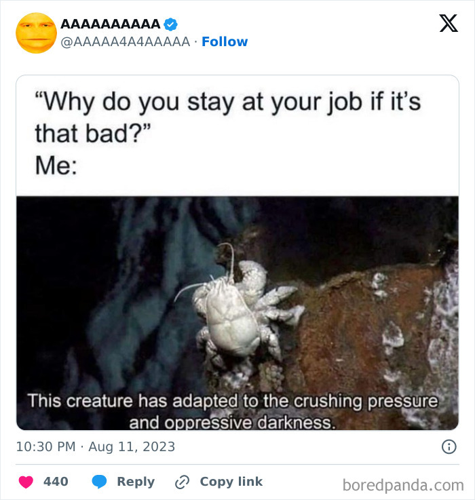Open the yellow face profile avatar
The height and width of the screenshot is (500, 475).
pos(37,33)
